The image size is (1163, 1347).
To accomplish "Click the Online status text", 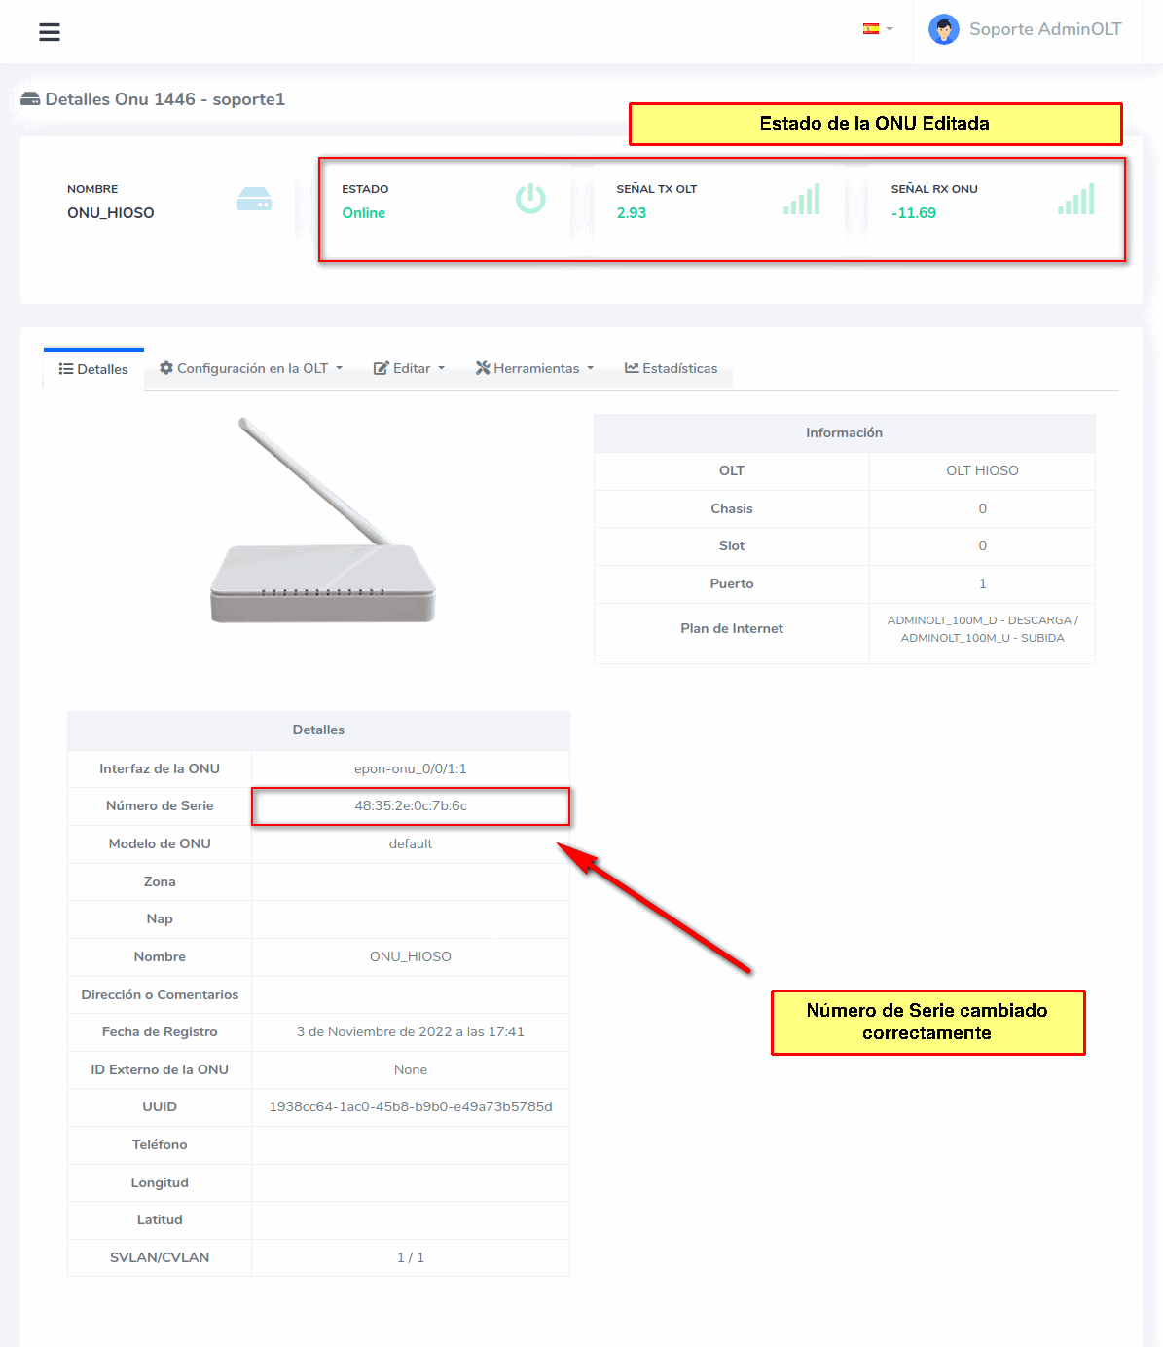I will [363, 213].
